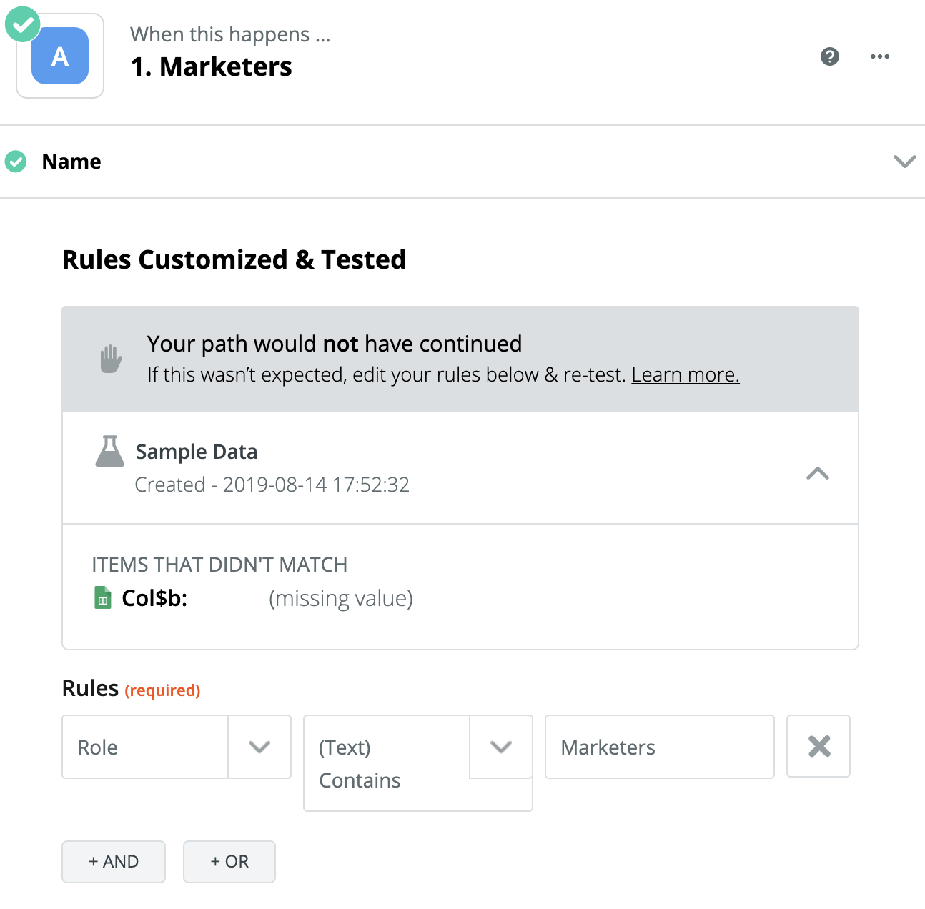Collapse the Sample Data panel chevron
This screenshot has width=925, height=909.
pyautogui.click(x=817, y=473)
